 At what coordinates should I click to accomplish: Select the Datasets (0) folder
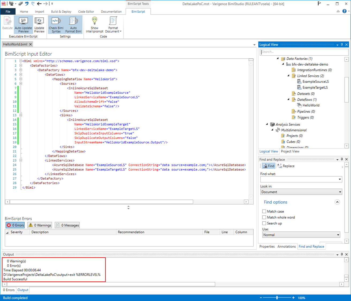pos(306,94)
